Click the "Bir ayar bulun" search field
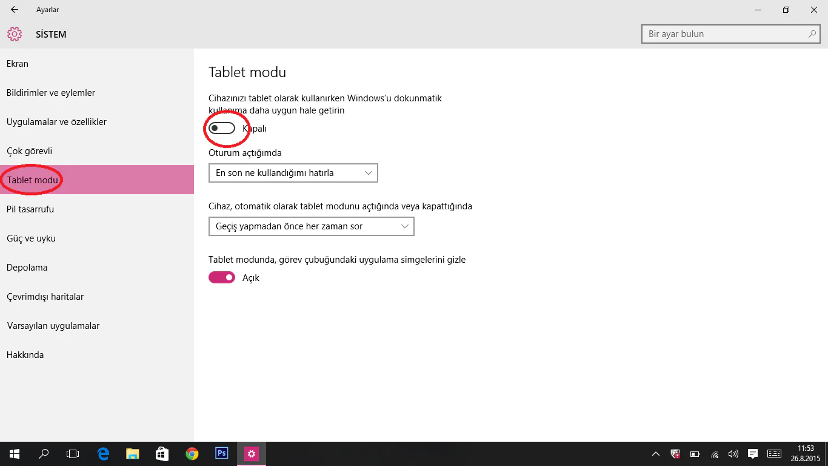This screenshot has height=466, width=828. point(731,34)
